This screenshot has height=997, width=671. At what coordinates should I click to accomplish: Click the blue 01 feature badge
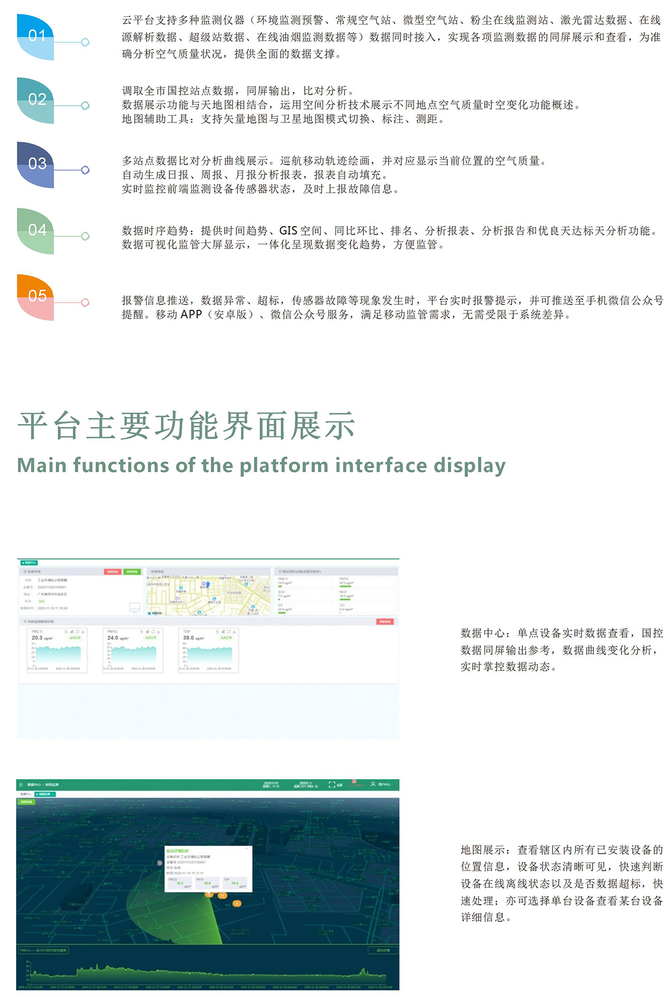click(36, 36)
